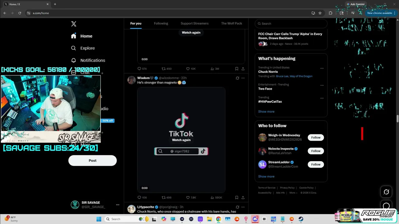Open the Support Streamers tab

pyautogui.click(x=195, y=24)
